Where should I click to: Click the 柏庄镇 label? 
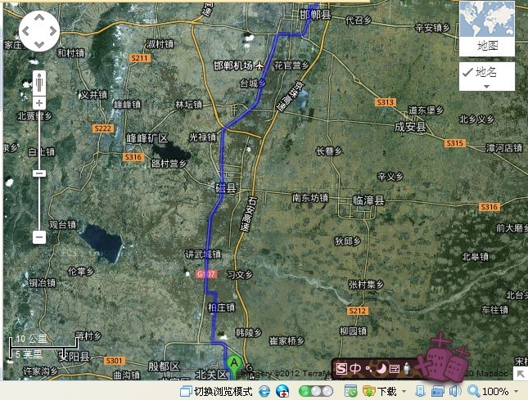point(221,308)
